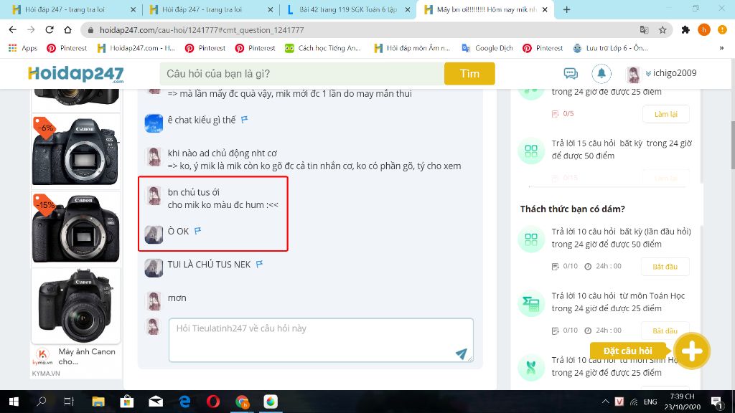This screenshot has height=413, width=735.
Task: Click the Hoidap247 logo
Action: 75,74
